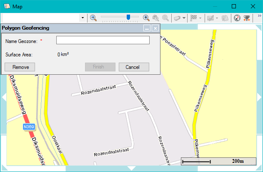263x172 pixels.
Task: Expand the eraser tool dropdown arrow
Action: click(184, 18)
